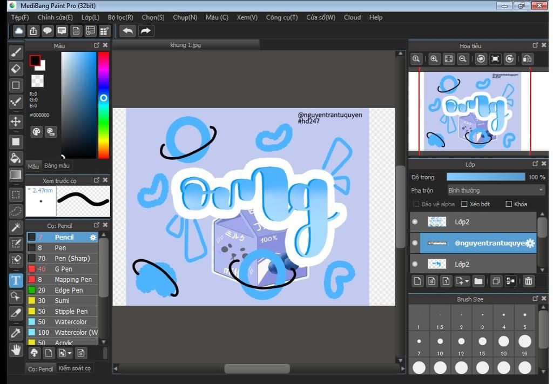Image resolution: width=553 pixels, height=384 pixels.
Task: Open the Pha trộn blend mode dropdown
Action: (x=496, y=191)
